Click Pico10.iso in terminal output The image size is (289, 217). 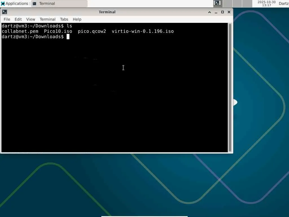coord(58,31)
